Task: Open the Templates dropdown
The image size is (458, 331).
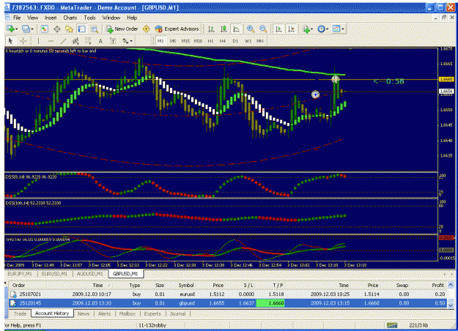Action: tap(339, 29)
